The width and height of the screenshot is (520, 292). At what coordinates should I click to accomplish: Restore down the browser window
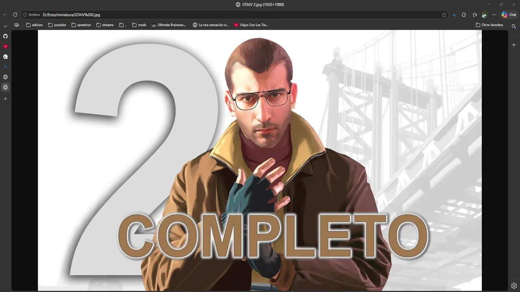501,4
